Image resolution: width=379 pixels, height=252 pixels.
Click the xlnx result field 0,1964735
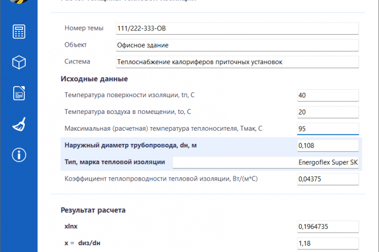(328, 227)
